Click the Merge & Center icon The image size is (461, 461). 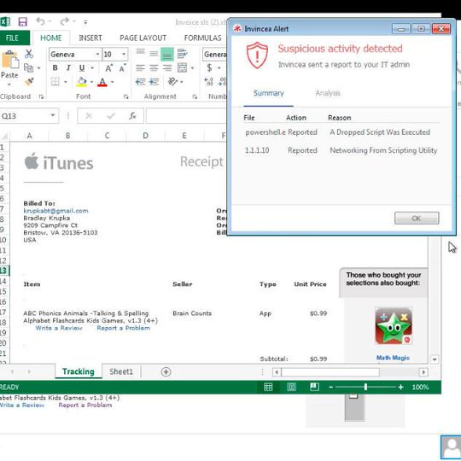coord(183,68)
